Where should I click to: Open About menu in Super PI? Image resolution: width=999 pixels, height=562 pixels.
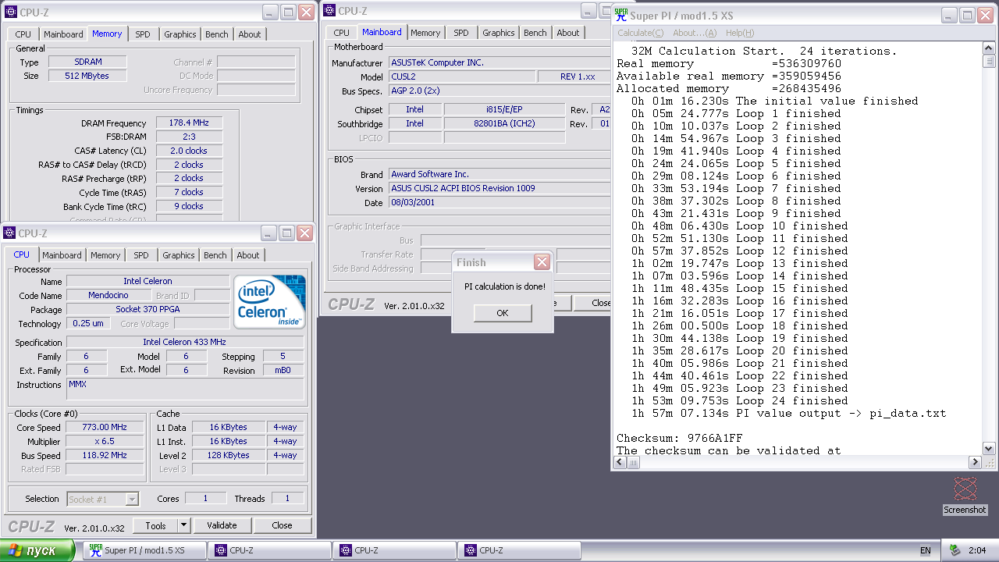click(695, 33)
